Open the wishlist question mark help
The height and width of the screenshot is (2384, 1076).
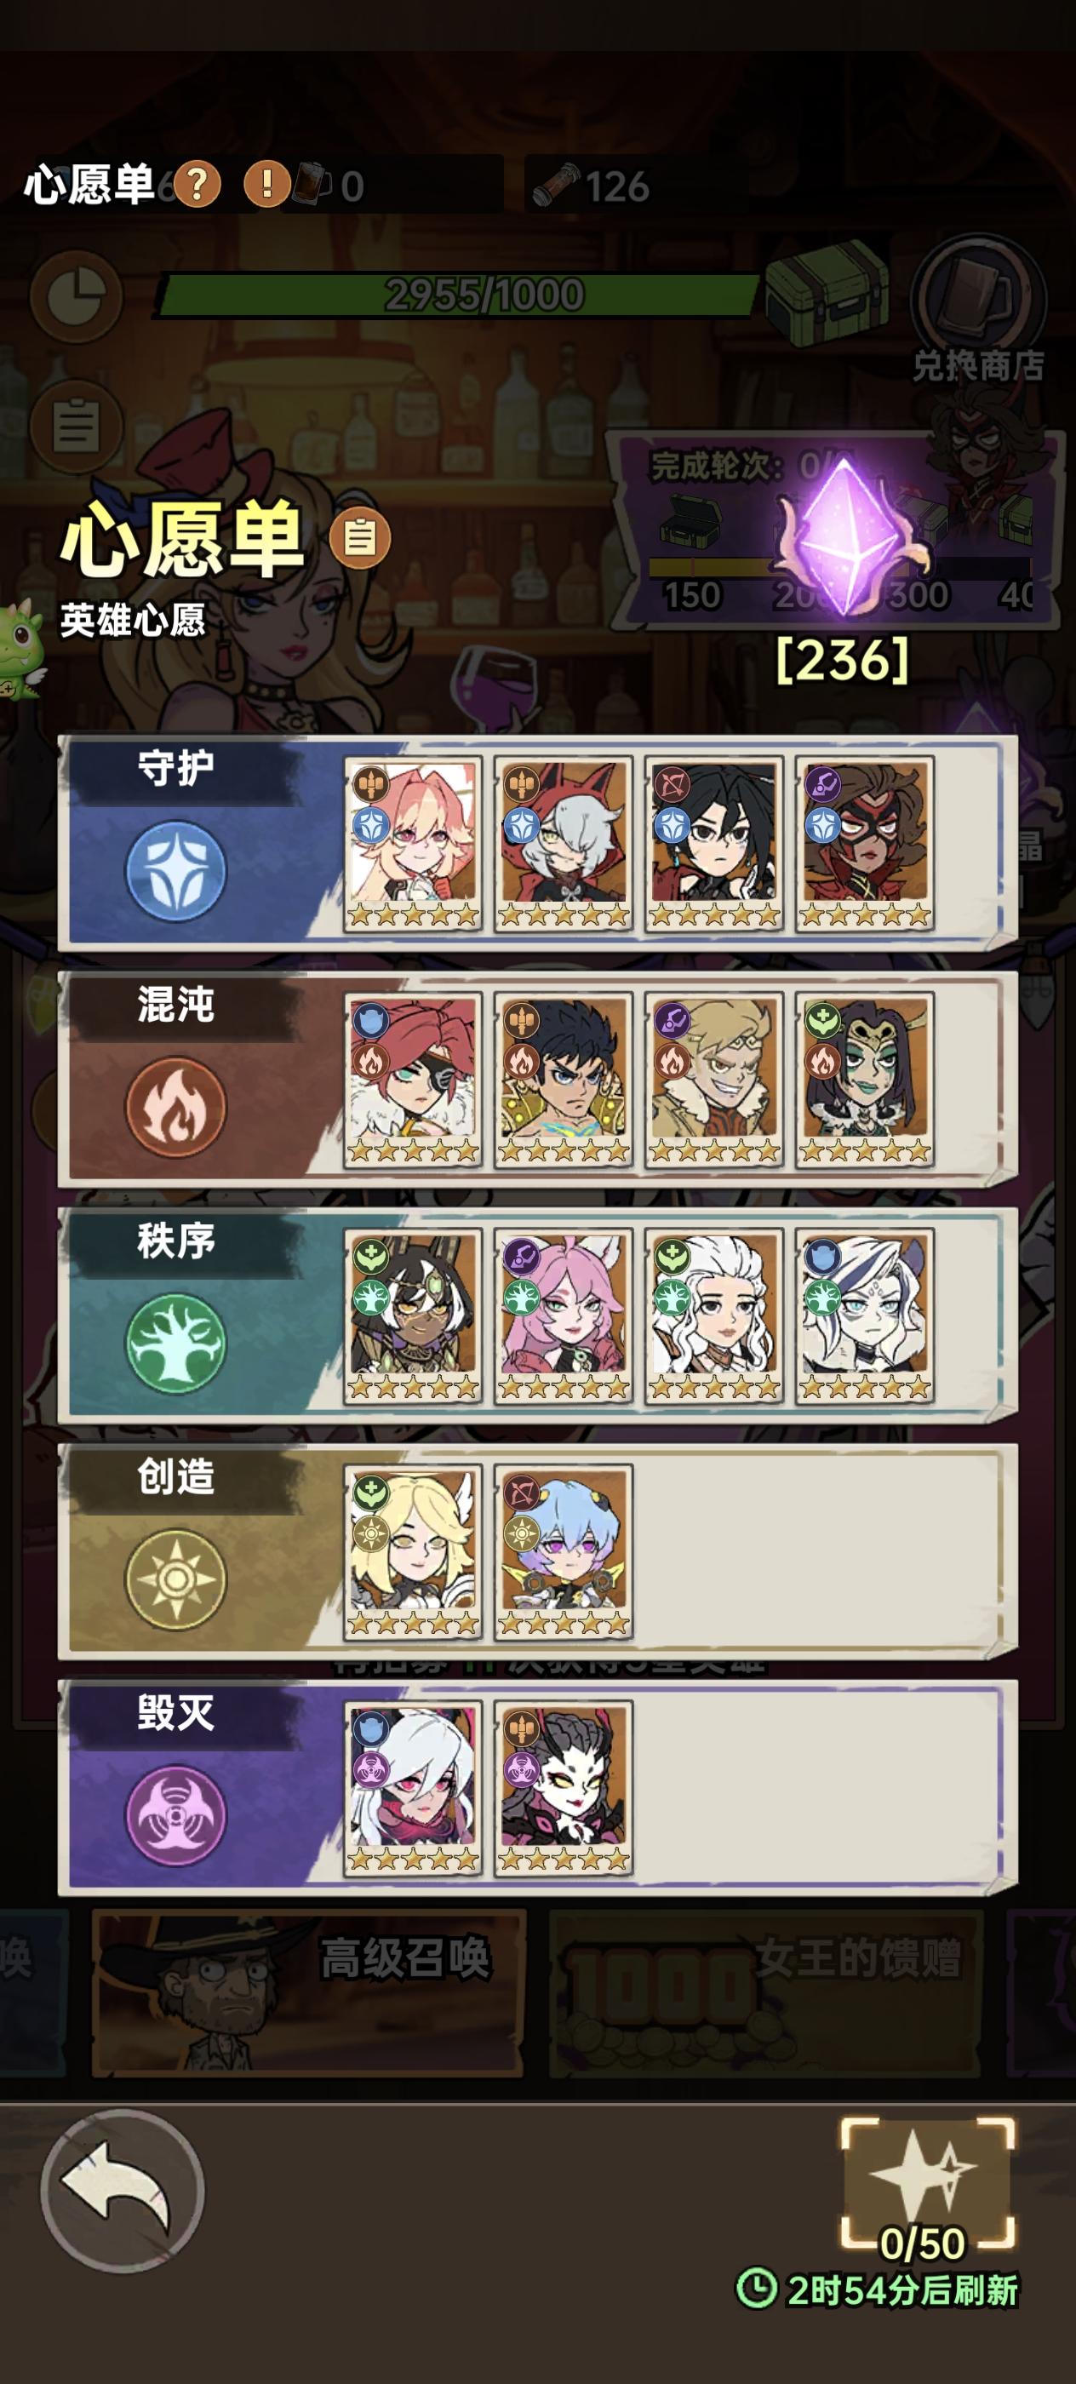point(197,184)
